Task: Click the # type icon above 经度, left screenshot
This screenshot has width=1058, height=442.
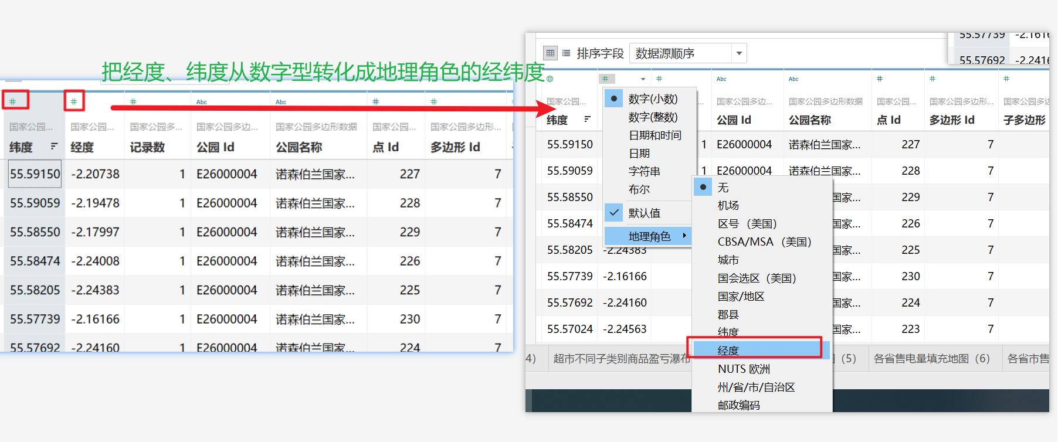Action: coord(74,101)
